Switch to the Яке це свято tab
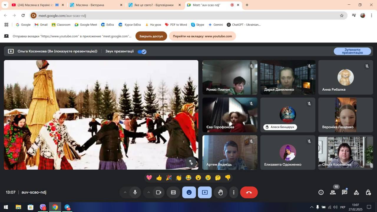The height and width of the screenshot is (212, 377). tap(153, 5)
